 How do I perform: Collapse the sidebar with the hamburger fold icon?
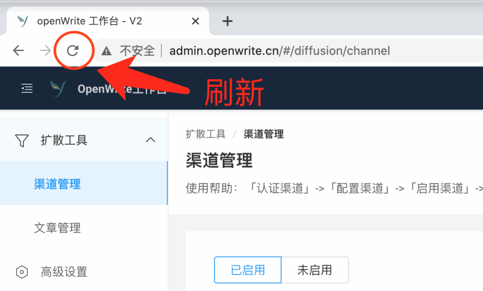coord(27,88)
